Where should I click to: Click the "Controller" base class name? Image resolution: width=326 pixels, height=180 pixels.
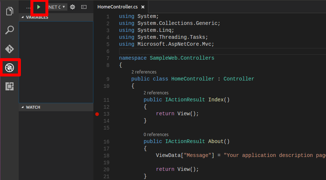point(239,79)
